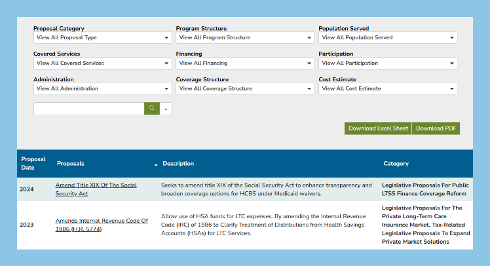Click the green search magnifier icon
The width and height of the screenshot is (490, 266).
[152, 108]
